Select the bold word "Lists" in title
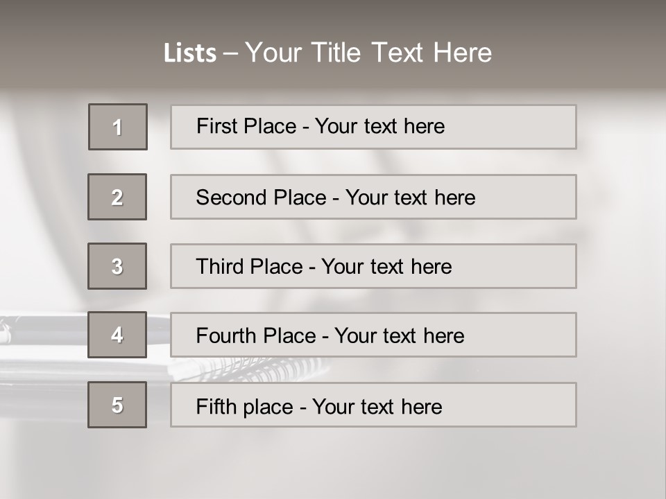The image size is (666, 499). [x=189, y=53]
